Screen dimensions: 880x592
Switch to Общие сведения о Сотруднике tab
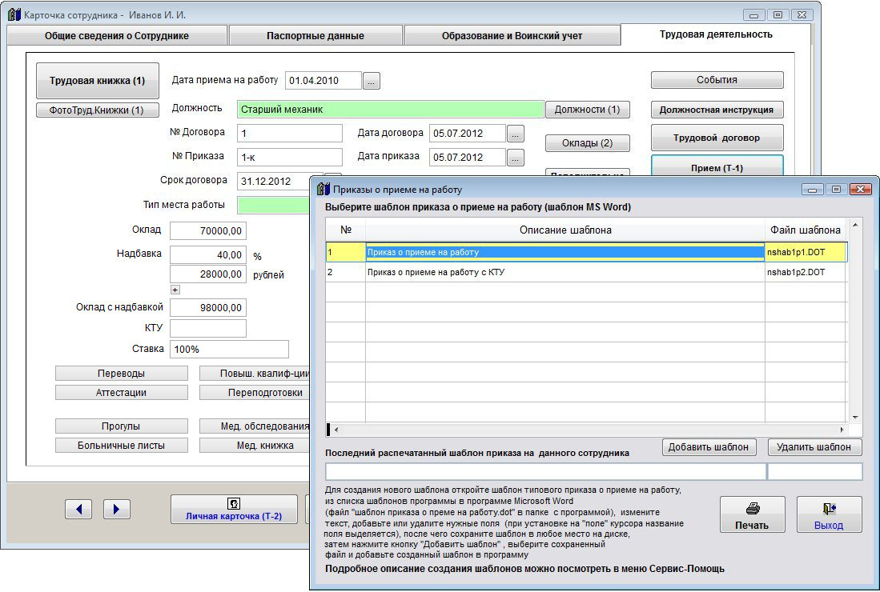point(117,36)
